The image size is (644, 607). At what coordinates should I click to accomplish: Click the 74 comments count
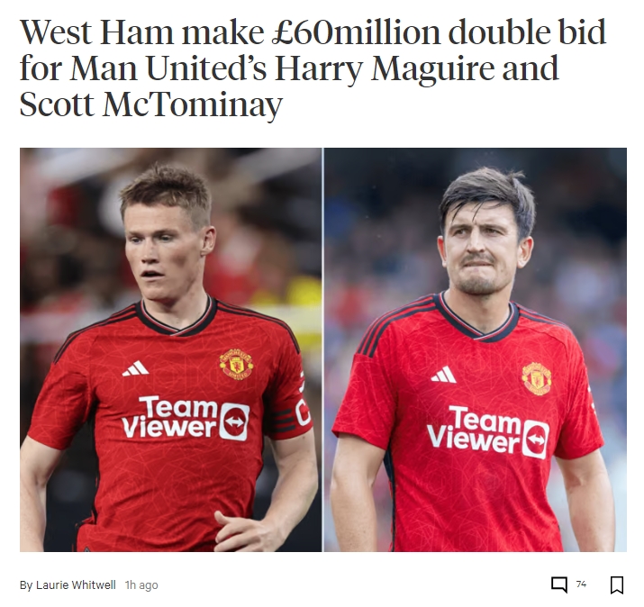[x=581, y=584]
